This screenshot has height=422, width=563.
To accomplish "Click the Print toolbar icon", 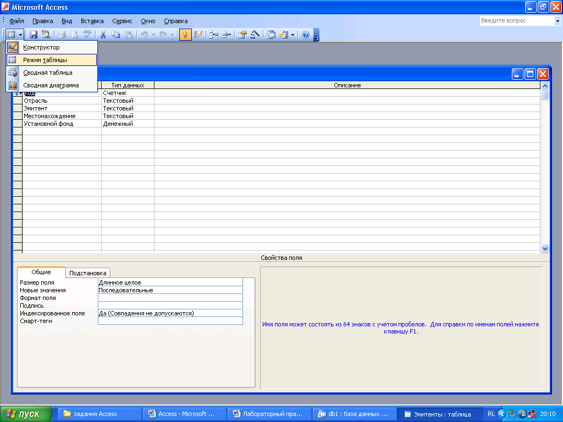I will tap(62, 35).
